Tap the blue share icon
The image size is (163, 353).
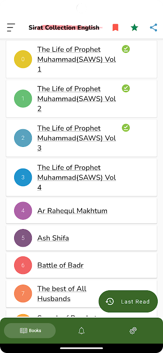(x=154, y=28)
